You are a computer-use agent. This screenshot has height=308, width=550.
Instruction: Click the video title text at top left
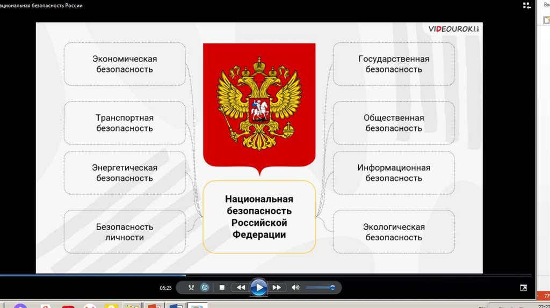(x=41, y=5)
